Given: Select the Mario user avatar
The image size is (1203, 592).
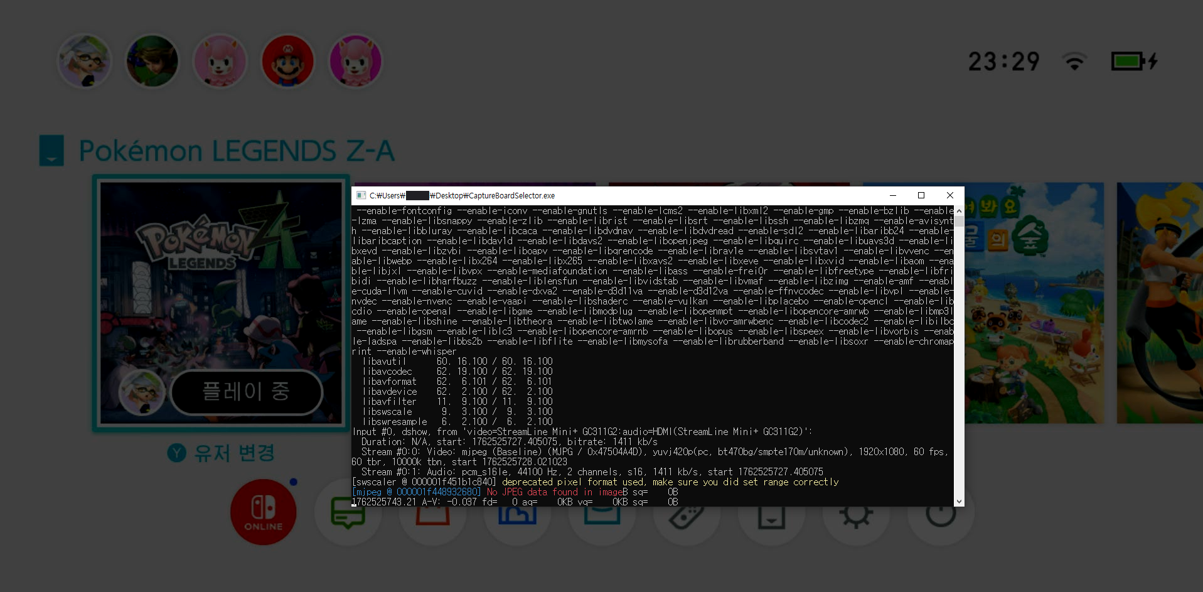Looking at the screenshot, I should point(288,61).
